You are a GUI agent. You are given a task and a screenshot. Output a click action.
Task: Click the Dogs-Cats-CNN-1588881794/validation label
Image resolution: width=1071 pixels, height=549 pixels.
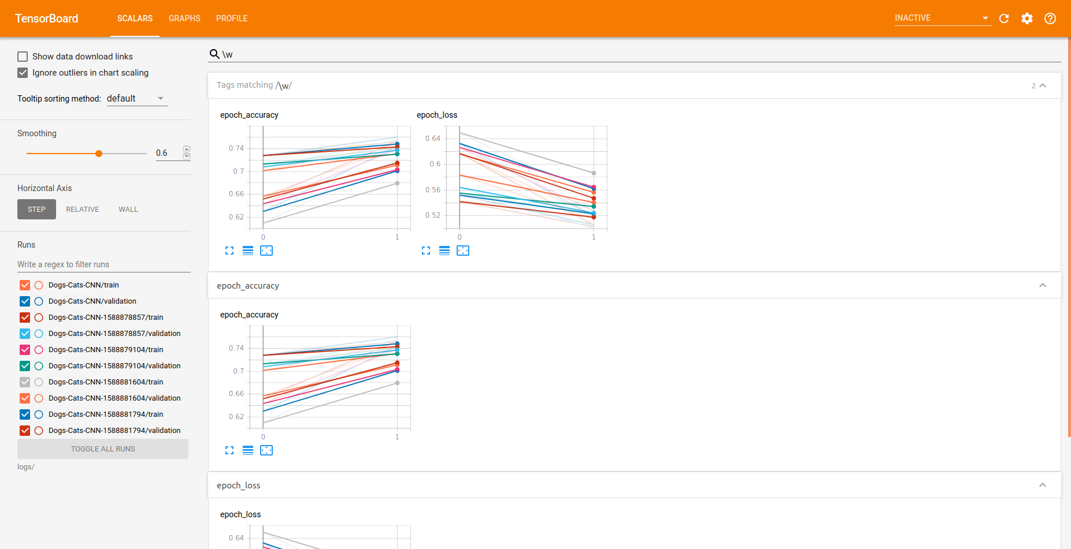pyautogui.click(x=114, y=431)
